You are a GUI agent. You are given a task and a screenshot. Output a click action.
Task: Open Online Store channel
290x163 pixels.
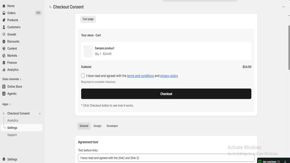click(x=14, y=87)
